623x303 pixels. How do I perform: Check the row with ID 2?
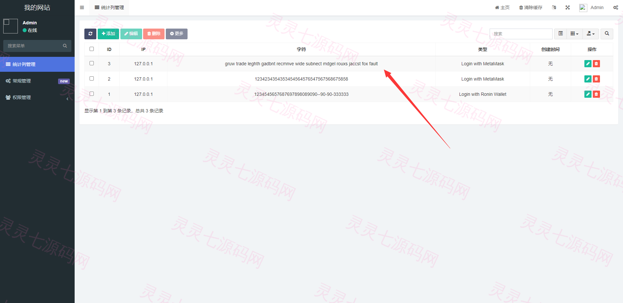click(92, 79)
